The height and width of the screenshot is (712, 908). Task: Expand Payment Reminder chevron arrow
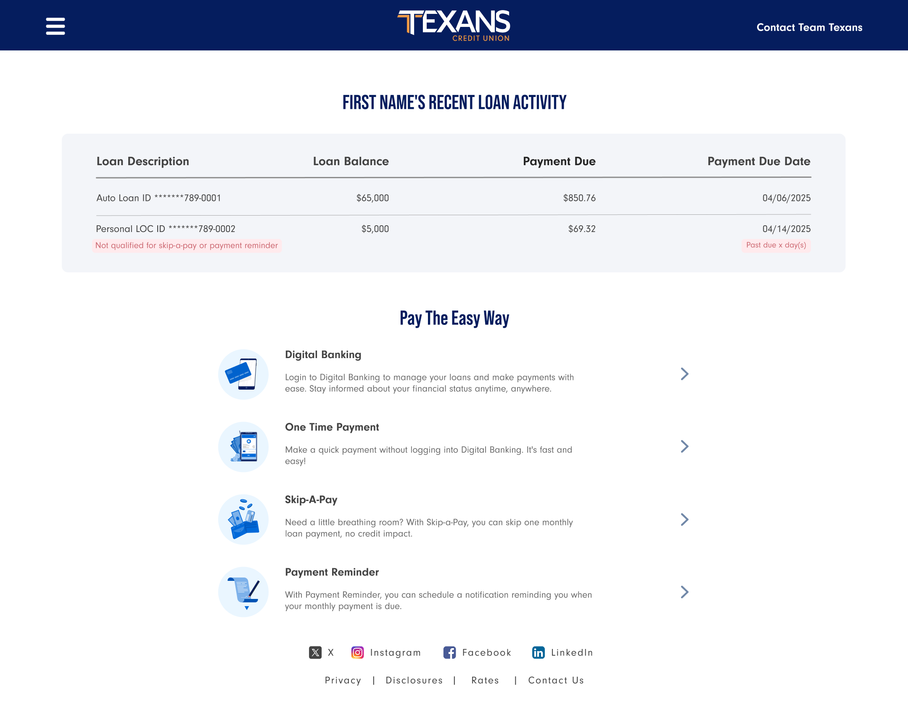click(x=684, y=592)
